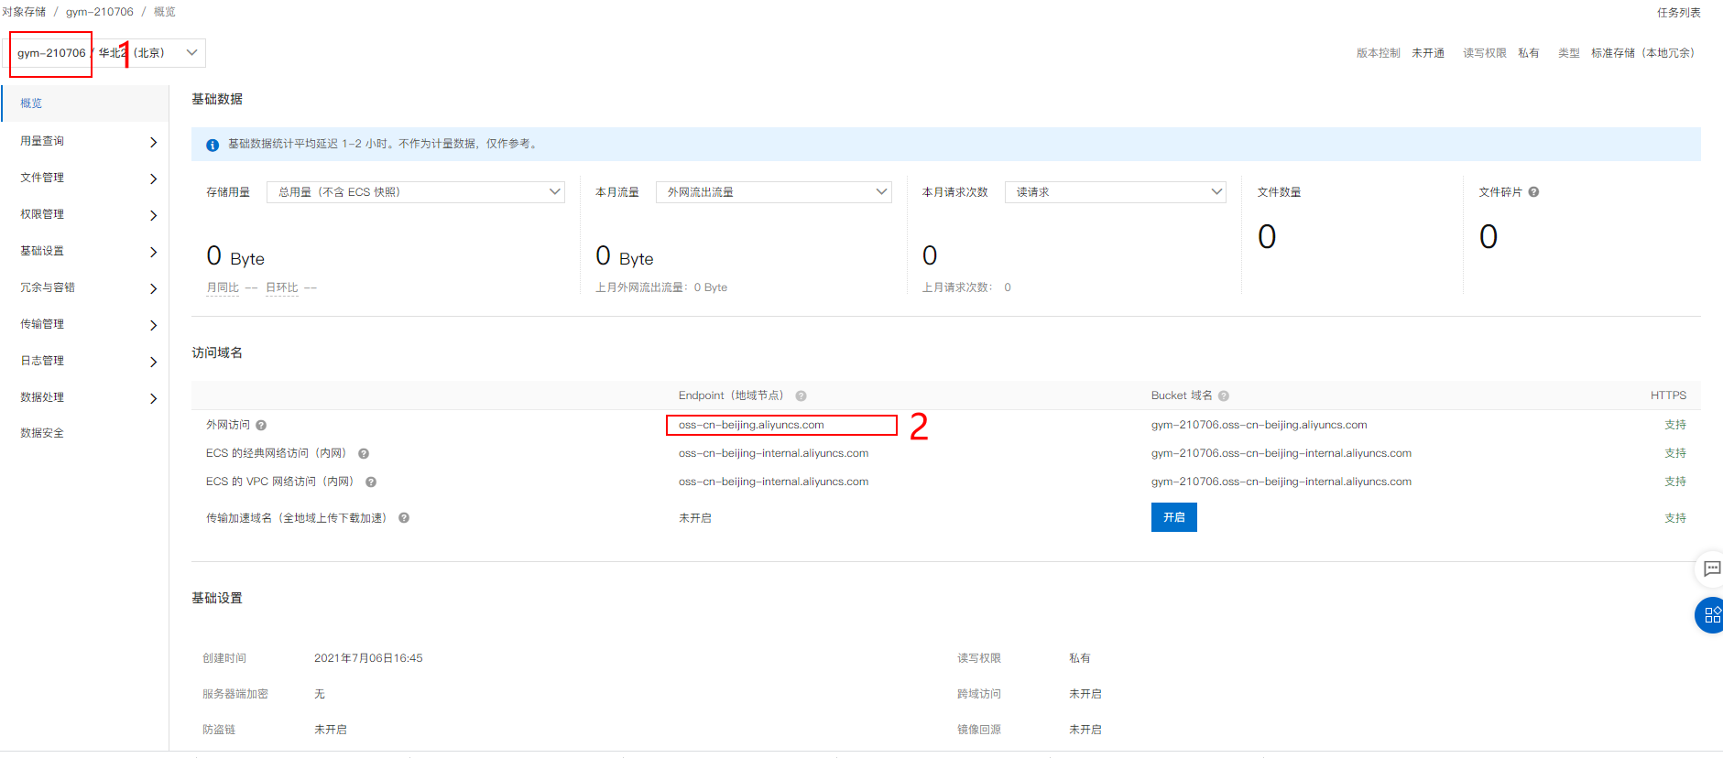
Task: Click 读写权限 私有 status in header
Action: 1501,53
